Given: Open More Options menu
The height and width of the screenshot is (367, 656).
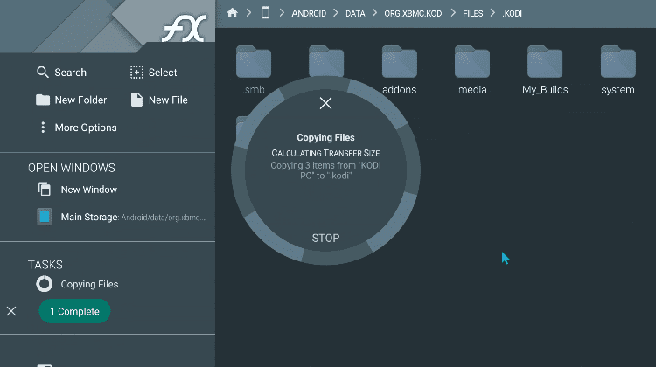Looking at the screenshot, I should click(78, 128).
